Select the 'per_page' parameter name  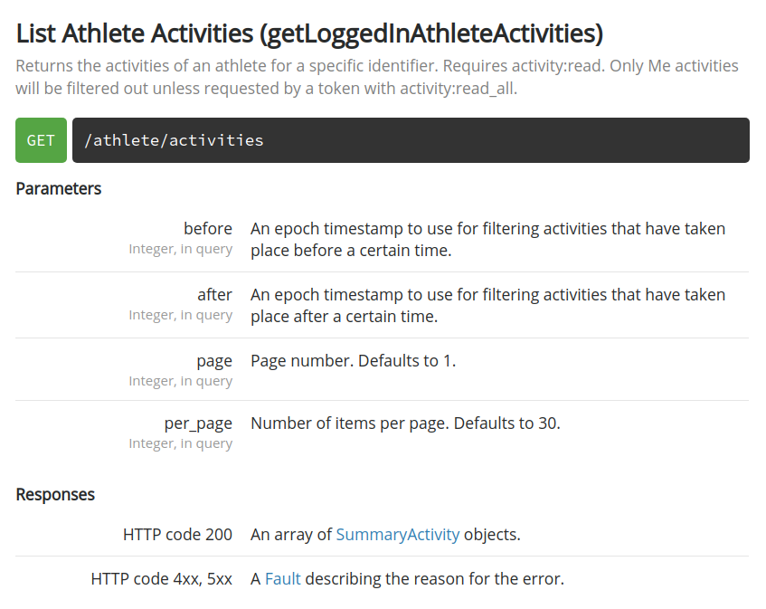(x=198, y=423)
